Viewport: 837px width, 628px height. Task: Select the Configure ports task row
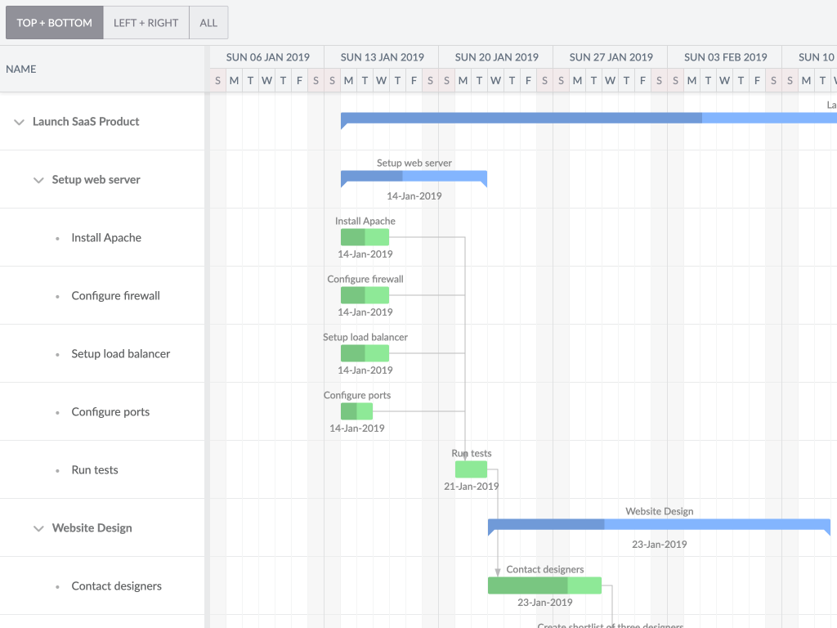click(102, 412)
